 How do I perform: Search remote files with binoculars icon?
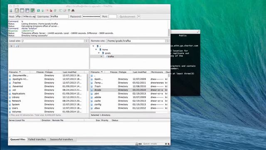tap(73, 10)
